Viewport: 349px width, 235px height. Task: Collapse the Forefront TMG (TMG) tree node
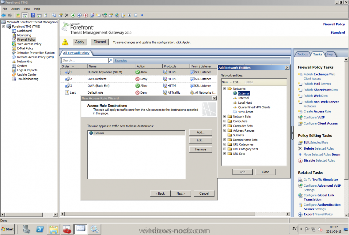tap(4, 26)
